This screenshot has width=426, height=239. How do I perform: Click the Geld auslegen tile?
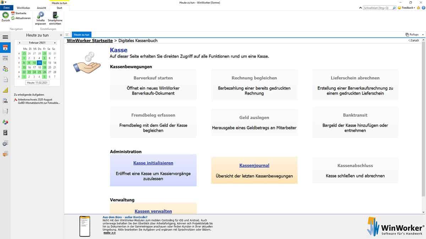tap(254, 122)
